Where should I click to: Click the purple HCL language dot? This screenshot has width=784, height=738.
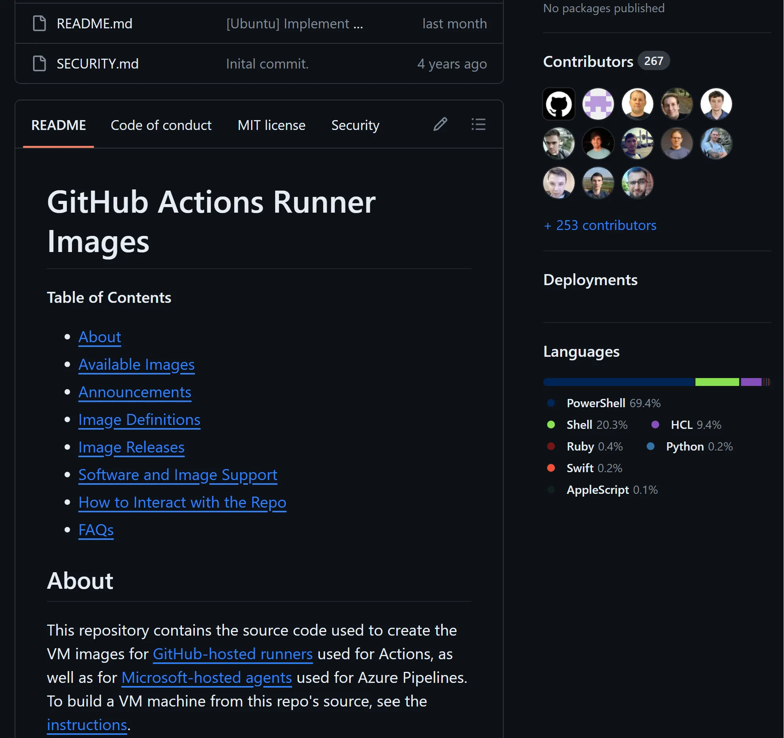point(655,425)
